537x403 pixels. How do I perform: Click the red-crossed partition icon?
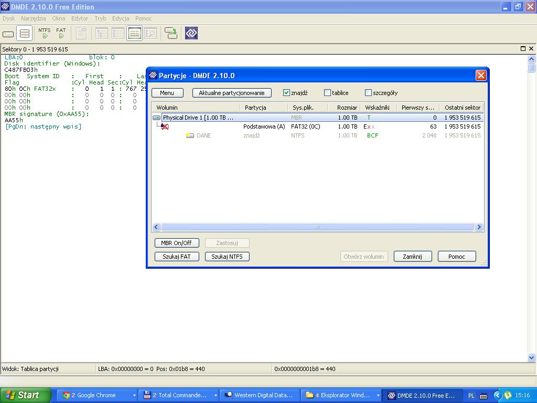click(165, 126)
